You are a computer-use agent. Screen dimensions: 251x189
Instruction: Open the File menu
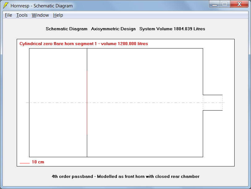point(8,15)
